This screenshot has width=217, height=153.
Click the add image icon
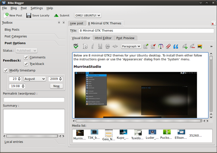200,47
